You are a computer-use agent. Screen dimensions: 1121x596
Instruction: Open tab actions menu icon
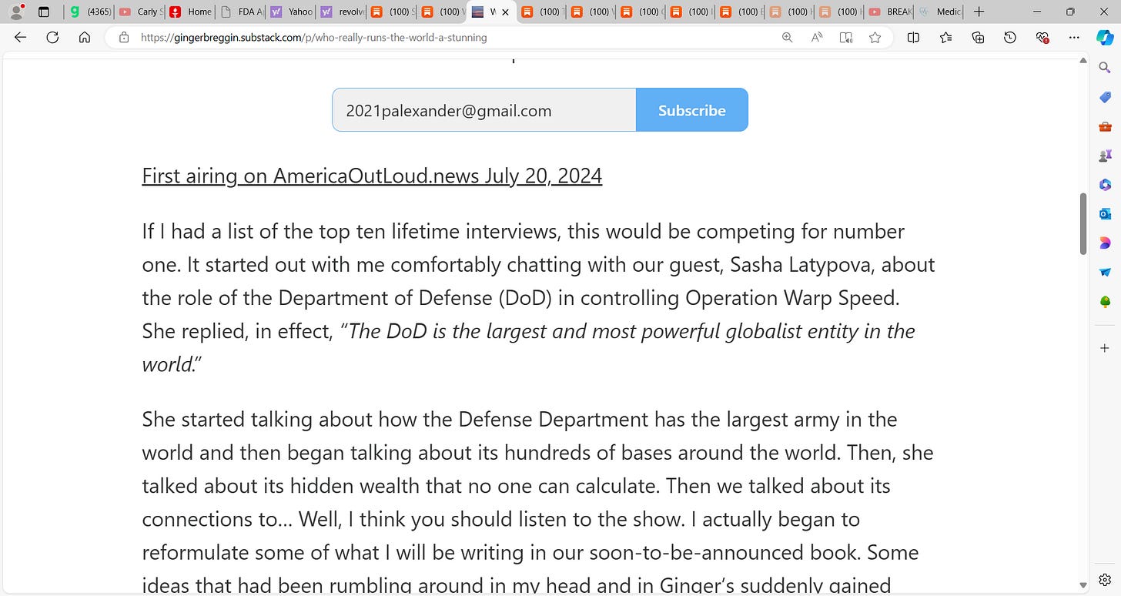pyautogui.click(x=44, y=12)
